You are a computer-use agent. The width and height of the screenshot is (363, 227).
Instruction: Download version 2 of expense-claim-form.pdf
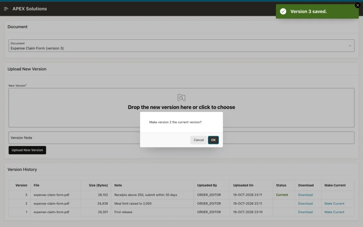305,203
